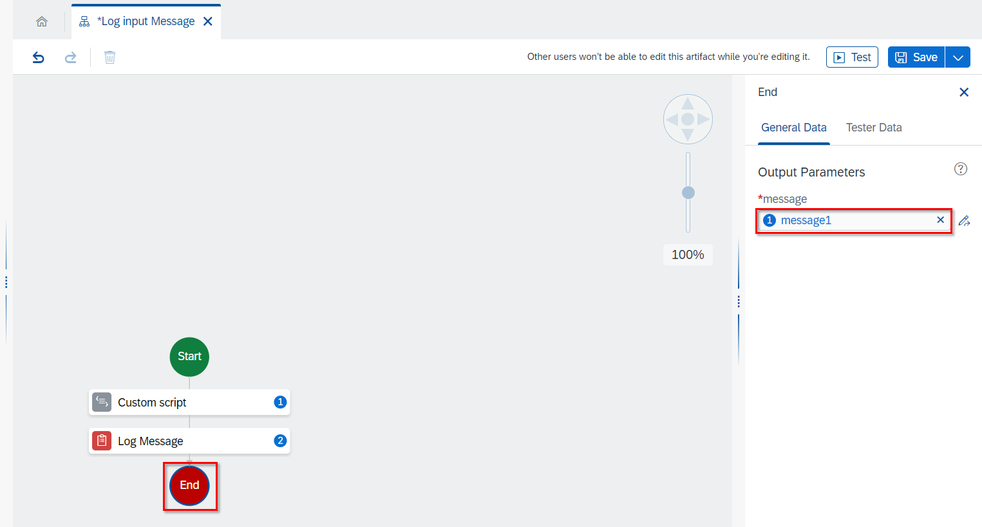
Task: Click badge 1 on Custom script
Action: [x=280, y=402]
